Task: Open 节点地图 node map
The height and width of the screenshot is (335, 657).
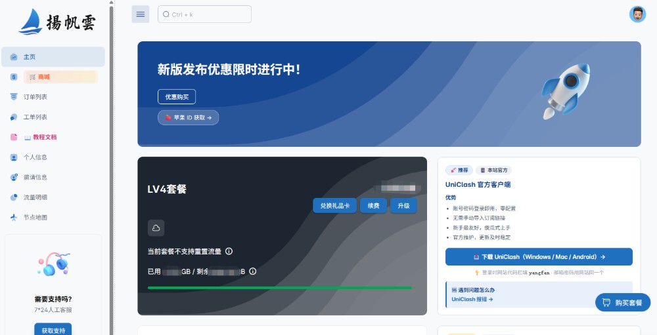Action: point(53,218)
